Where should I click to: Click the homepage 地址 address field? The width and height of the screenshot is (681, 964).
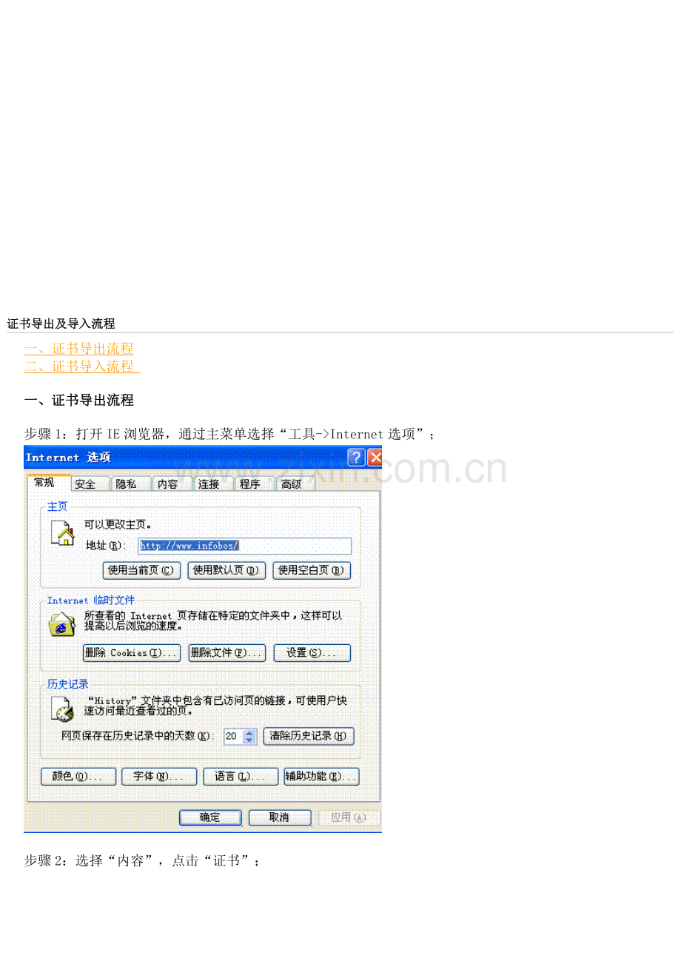244,546
